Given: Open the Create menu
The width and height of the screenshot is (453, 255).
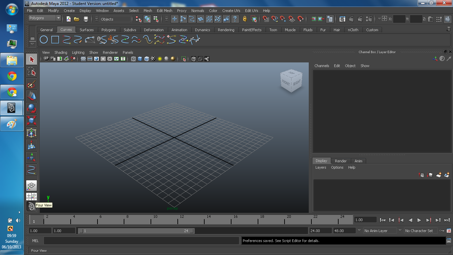Looking at the screenshot, I should (x=69, y=11).
